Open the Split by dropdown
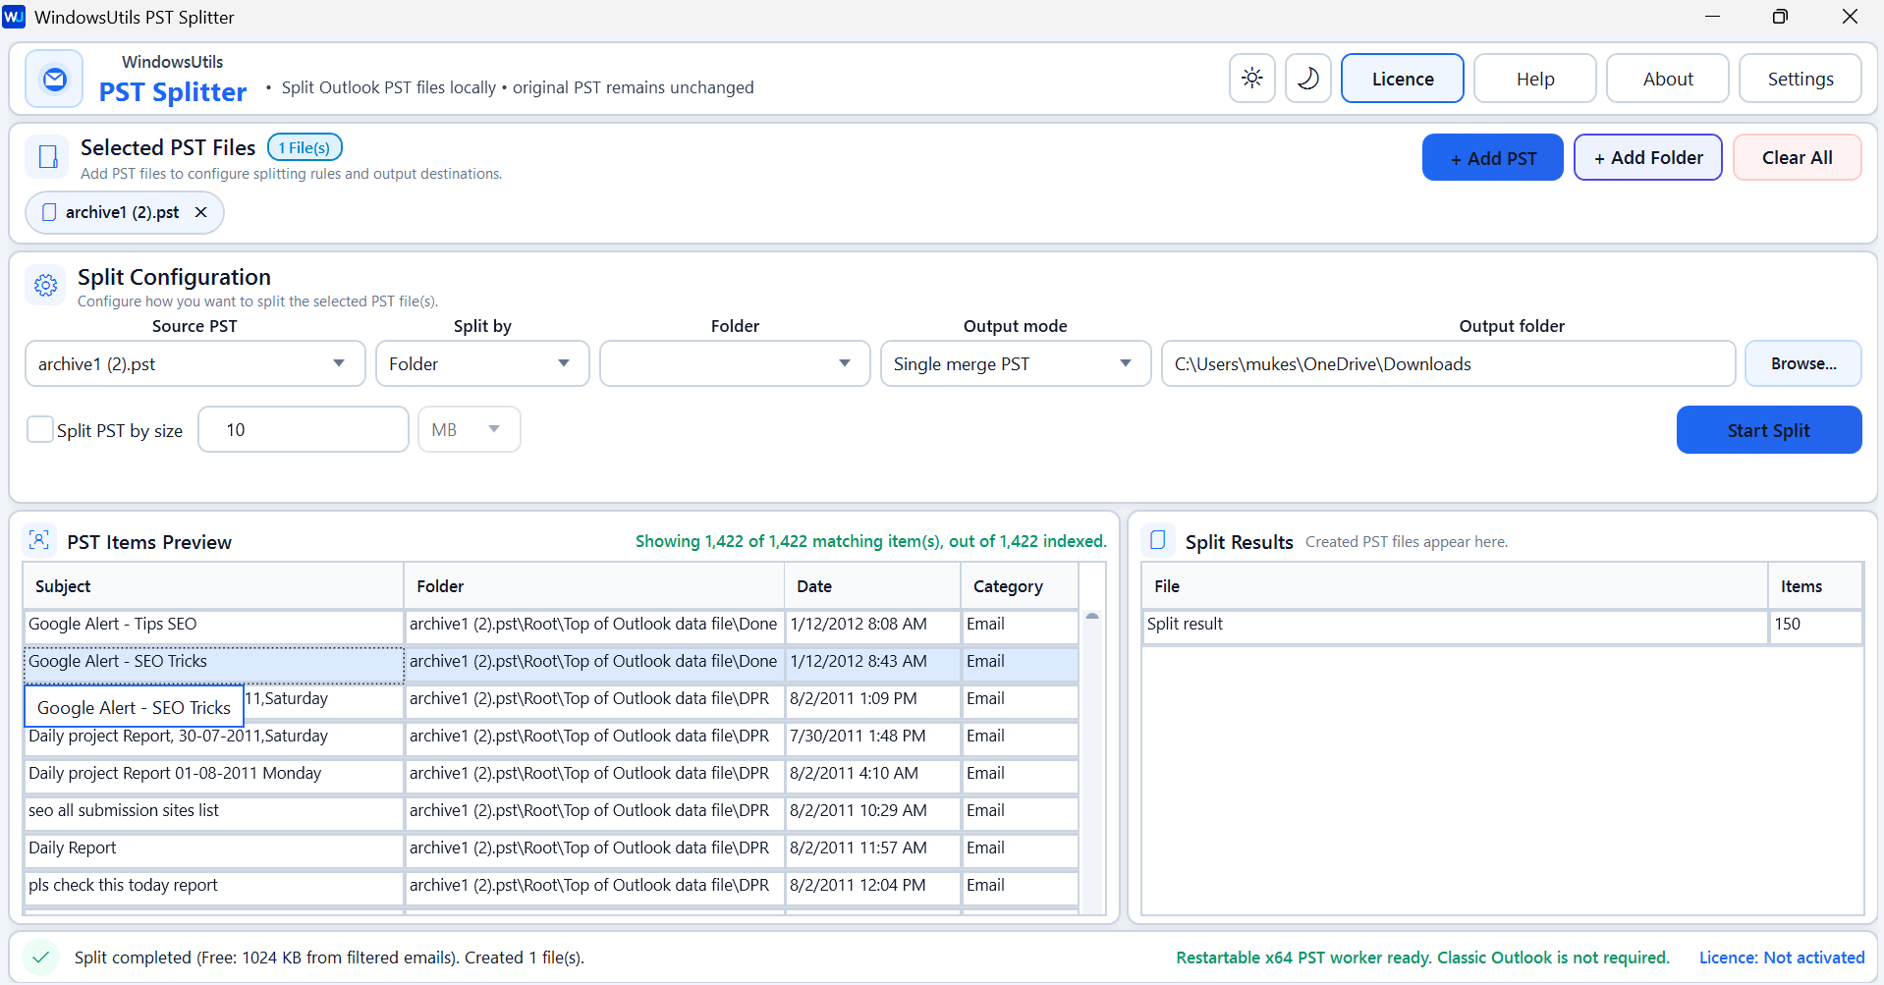Image resolution: width=1884 pixels, height=985 pixels. tap(482, 363)
